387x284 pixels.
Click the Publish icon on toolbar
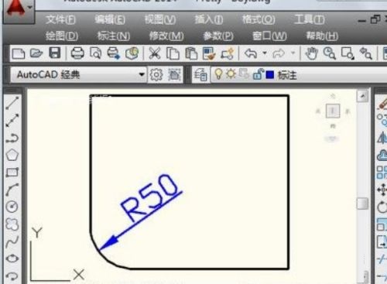point(114,53)
